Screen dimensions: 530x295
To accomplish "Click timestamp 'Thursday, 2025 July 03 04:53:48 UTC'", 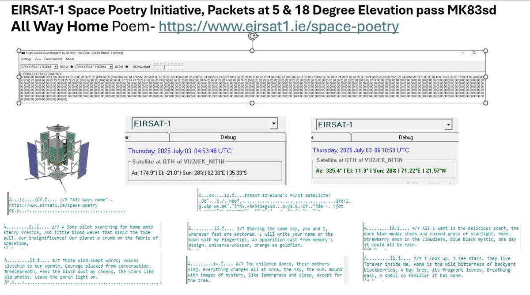I will point(180,151).
